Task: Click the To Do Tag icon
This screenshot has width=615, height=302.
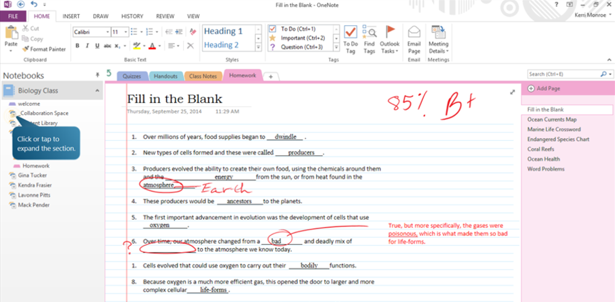Action: pyautogui.click(x=351, y=37)
